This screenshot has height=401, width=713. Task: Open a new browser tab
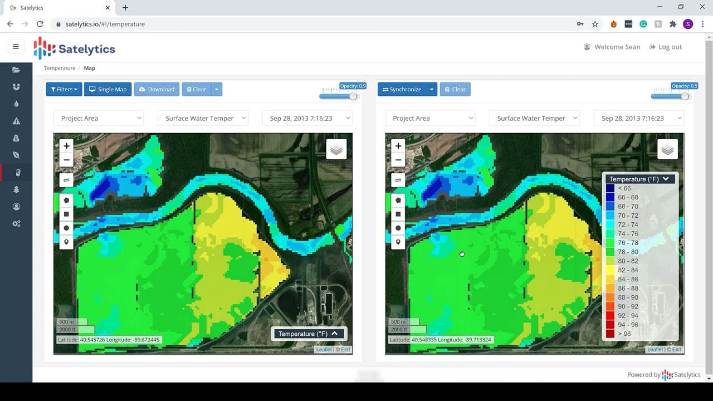coord(125,8)
